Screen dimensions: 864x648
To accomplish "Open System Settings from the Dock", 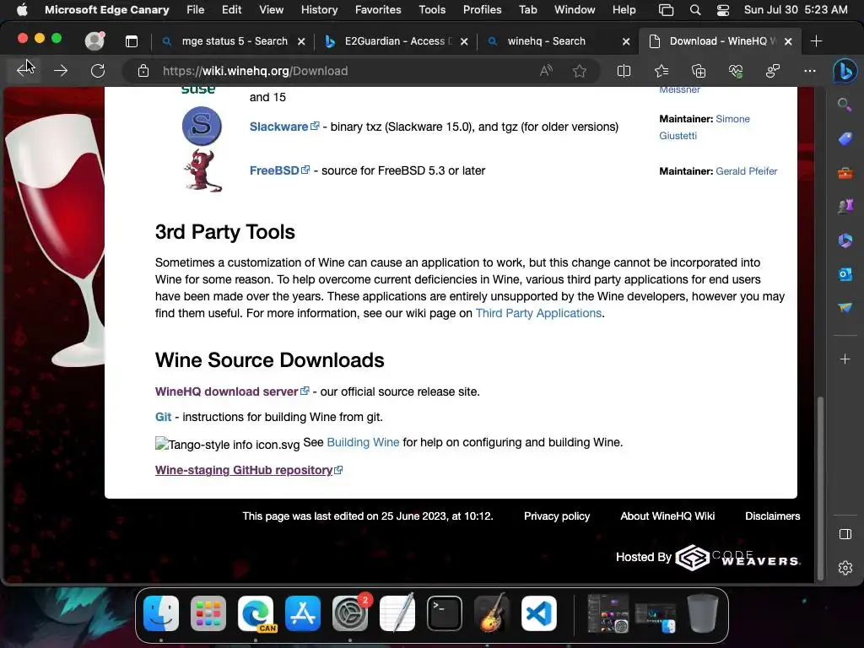I will [x=350, y=613].
